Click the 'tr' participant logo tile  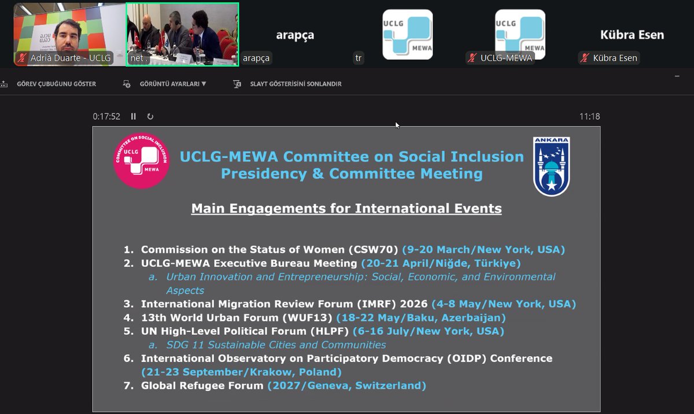[x=407, y=34]
